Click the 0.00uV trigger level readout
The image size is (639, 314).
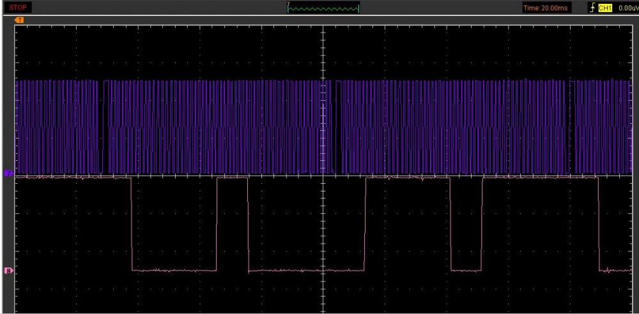coord(627,8)
